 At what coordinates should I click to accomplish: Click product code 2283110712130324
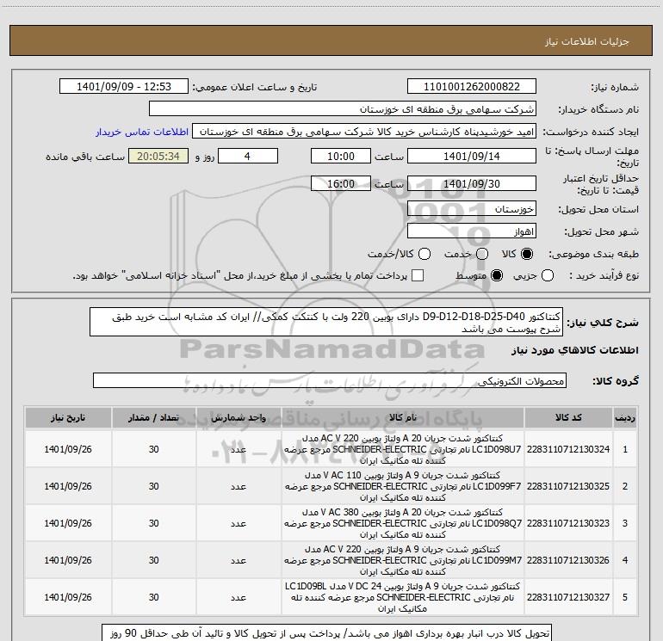pos(568,449)
